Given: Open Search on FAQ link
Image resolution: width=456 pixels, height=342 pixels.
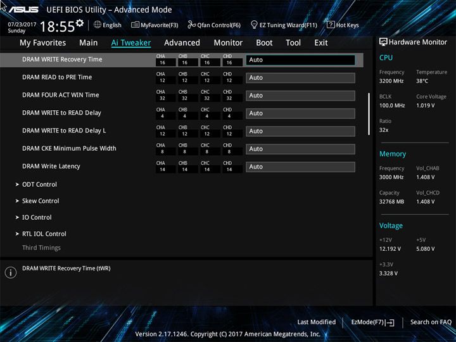Looking at the screenshot, I should [431, 322].
